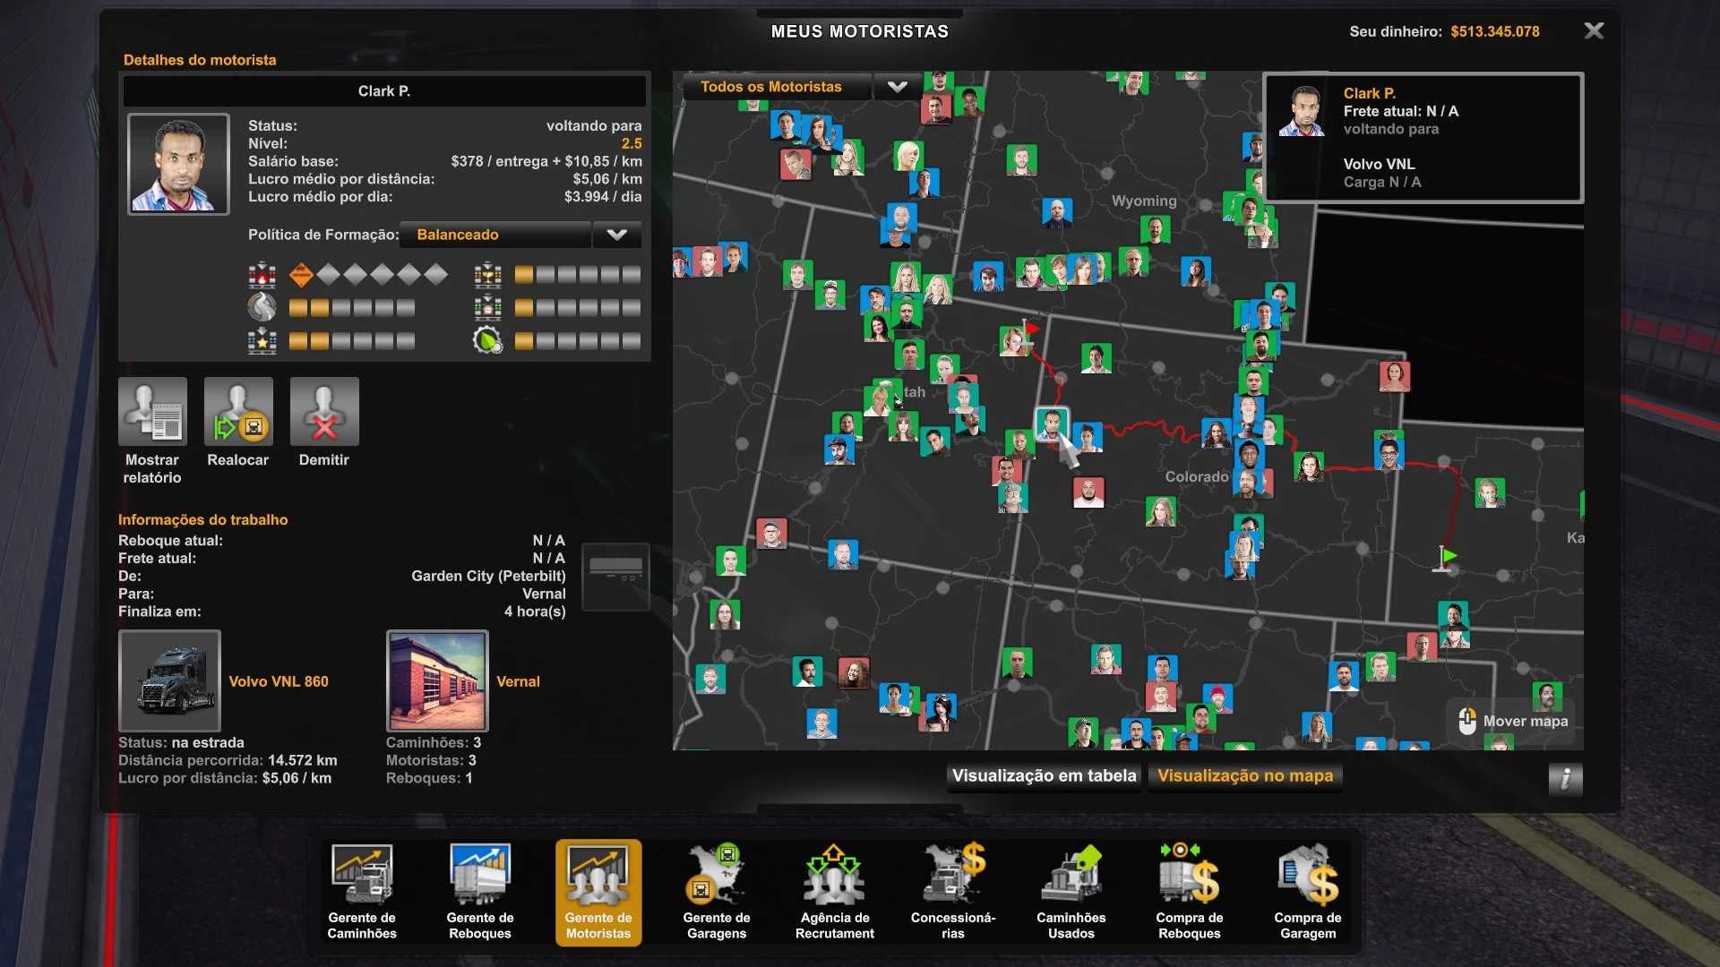The image size is (1720, 967).
Task: Select Visualização no mapa tab
Action: pyautogui.click(x=1245, y=775)
